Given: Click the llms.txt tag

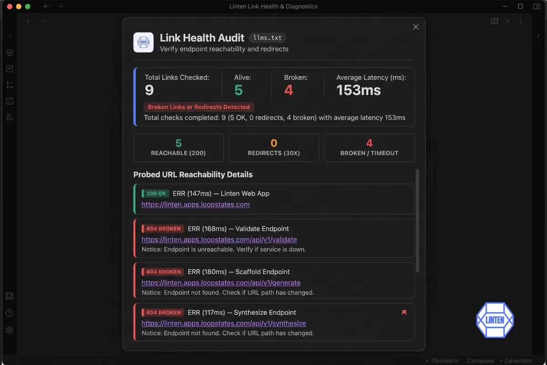Looking at the screenshot, I should pos(268,38).
